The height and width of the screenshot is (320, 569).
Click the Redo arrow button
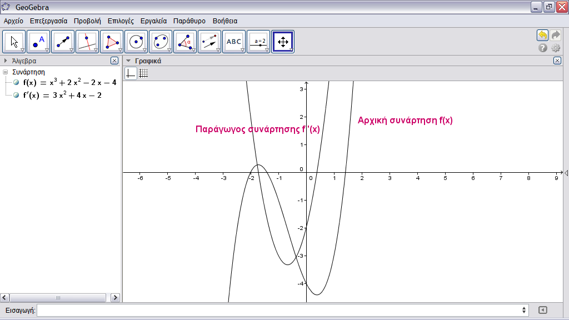(x=556, y=35)
